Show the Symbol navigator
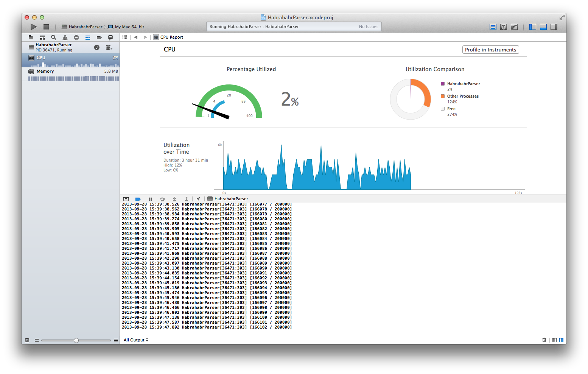Image resolution: width=588 pixels, height=374 pixels. 42,37
